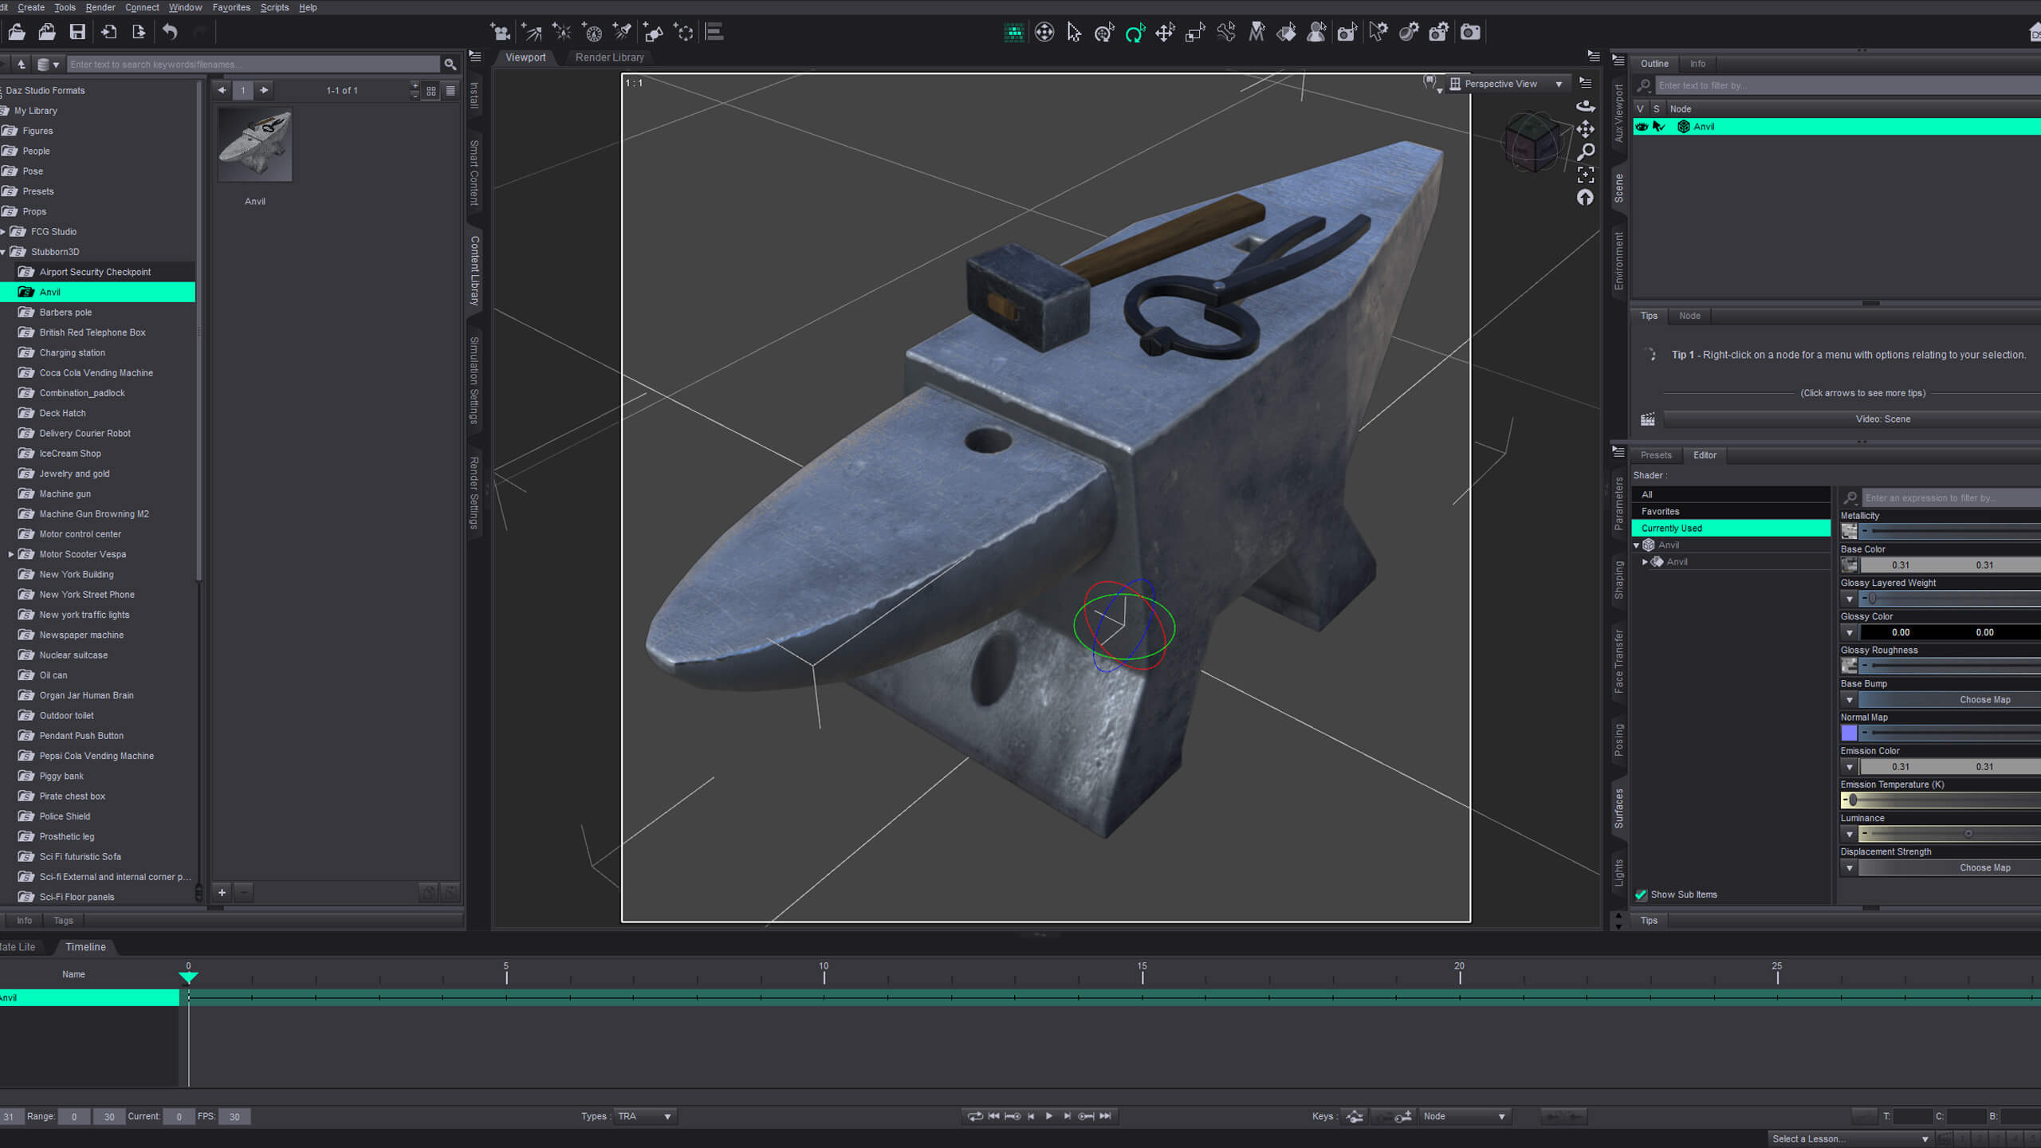This screenshot has width=2041, height=1148.
Task: Select the Region Navigator figure tool
Action: coord(1317,32)
